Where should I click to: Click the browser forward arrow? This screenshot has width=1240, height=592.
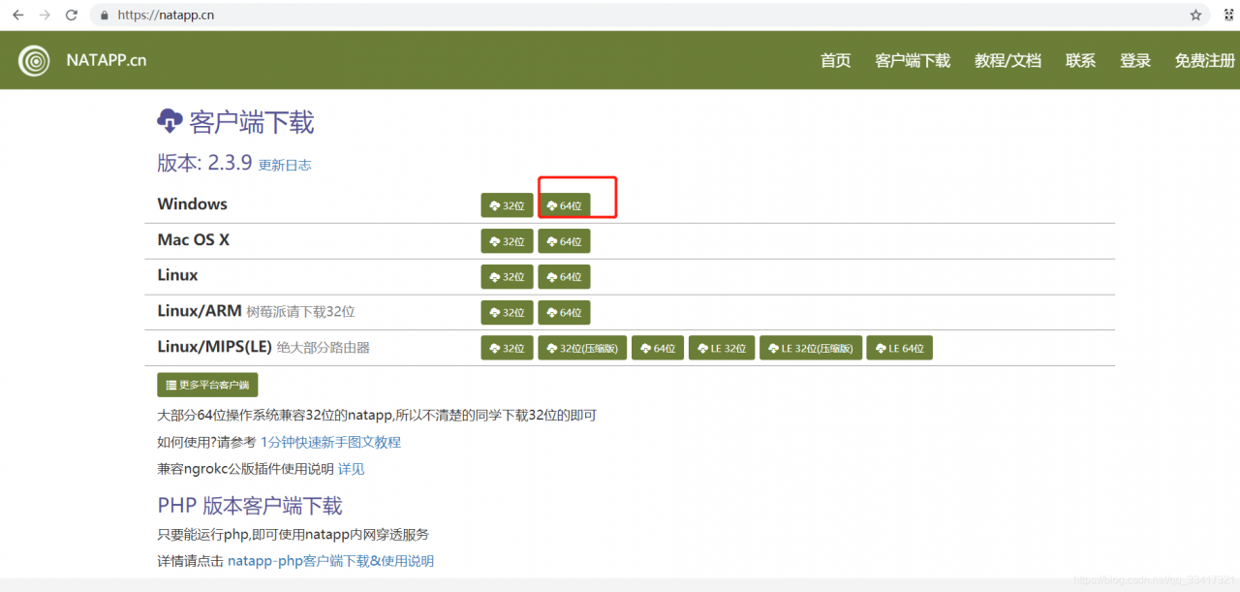click(x=45, y=16)
